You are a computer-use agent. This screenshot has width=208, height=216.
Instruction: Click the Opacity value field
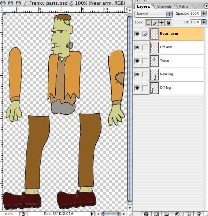[196, 14]
